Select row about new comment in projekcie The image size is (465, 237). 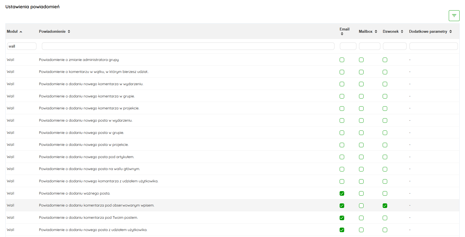click(89, 108)
